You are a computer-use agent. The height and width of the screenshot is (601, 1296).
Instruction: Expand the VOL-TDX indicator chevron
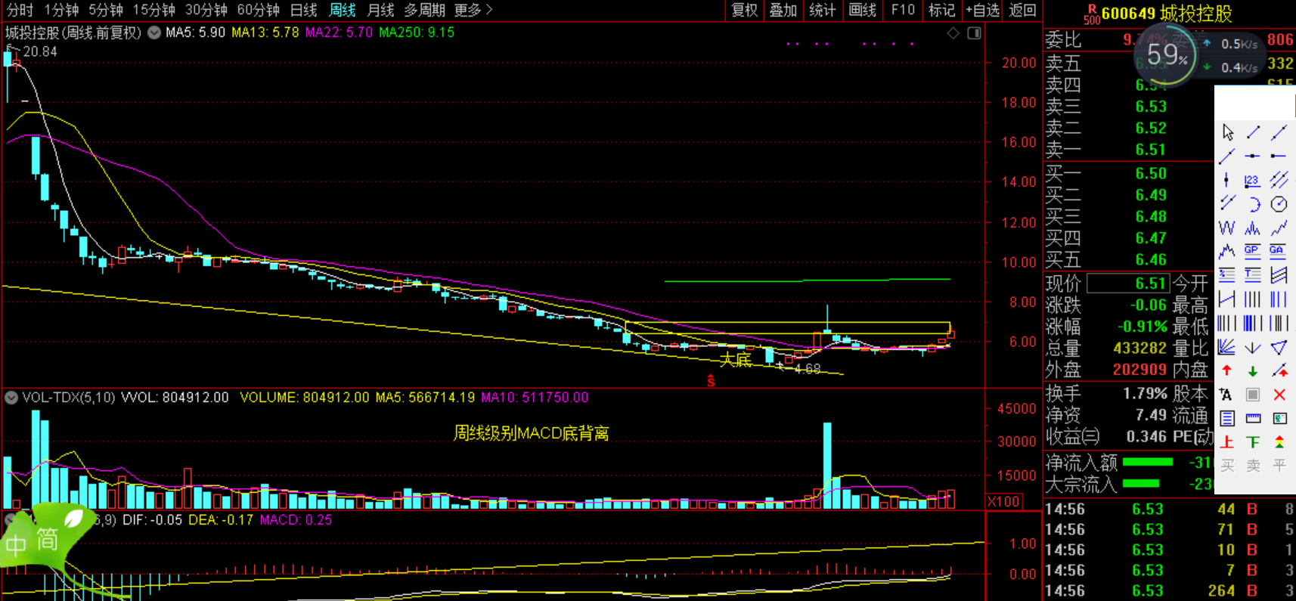(x=11, y=397)
